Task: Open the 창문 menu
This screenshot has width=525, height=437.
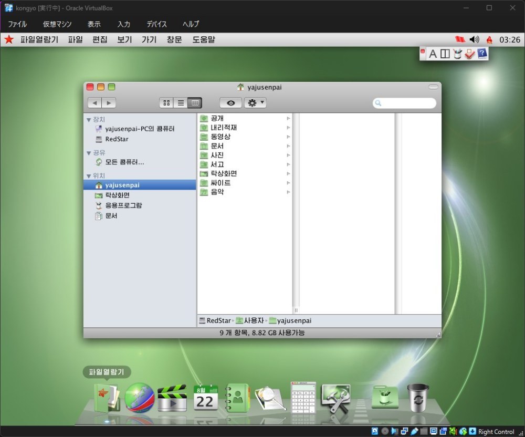Action: coord(174,39)
